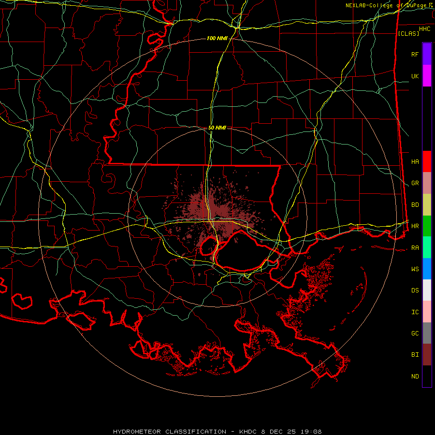Image resolution: width=435 pixels, height=435 pixels.
Task: Select the light pink IC swatch
Action: point(427,312)
